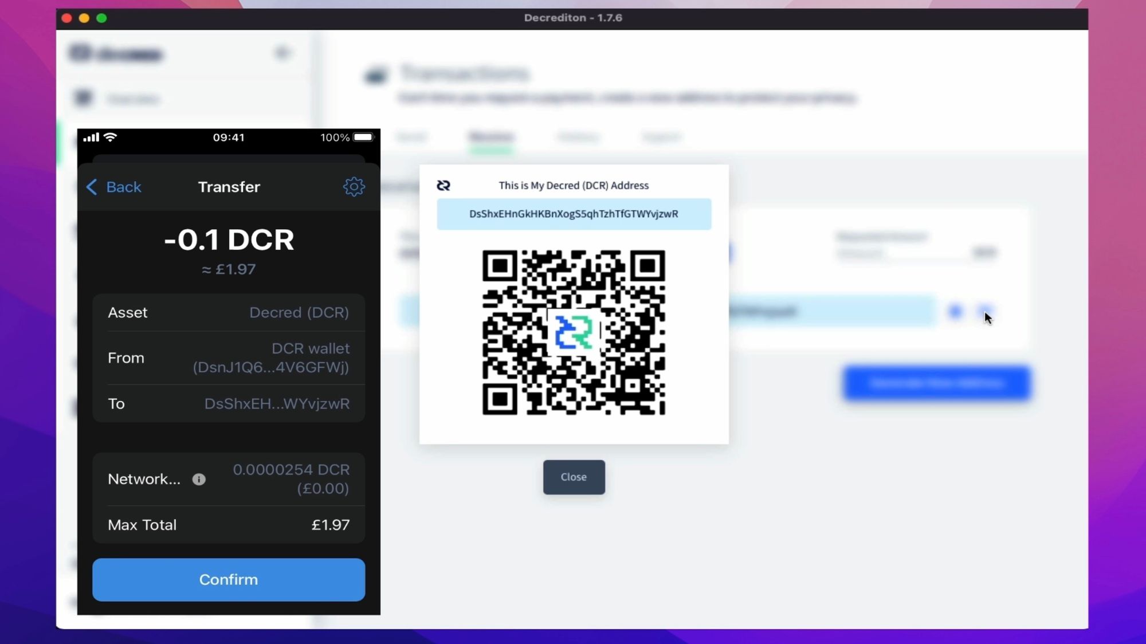Image resolution: width=1146 pixels, height=644 pixels.
Task: Click the Decred logo in the address modal
Action: pyautogui.click(x=444, y=186)
